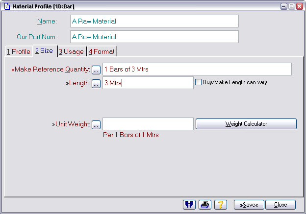Select the 2 Size tab

point(44,50)
